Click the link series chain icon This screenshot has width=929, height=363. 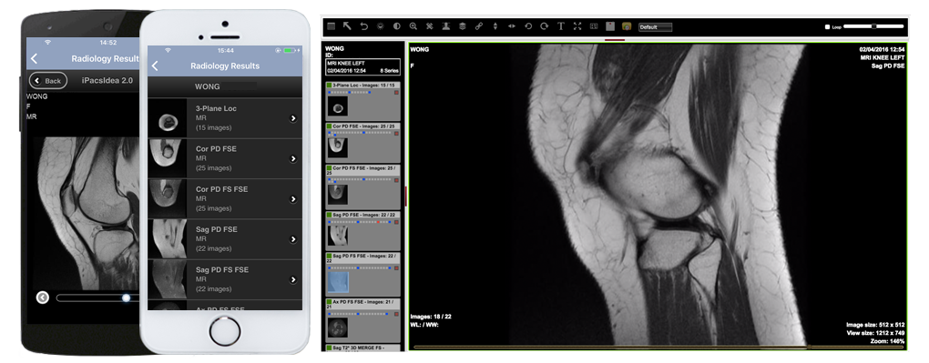click(479, 26)
